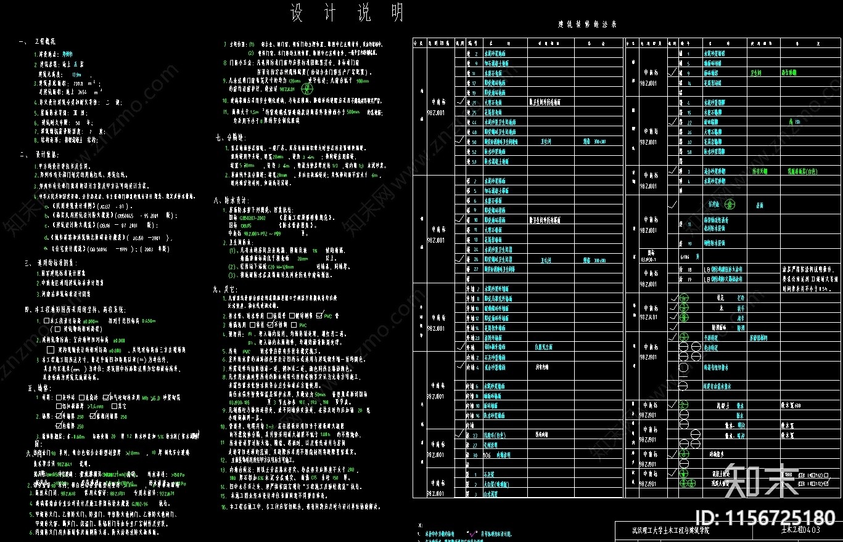Select 106 内墙涂料 in row 涂30
Screen dimensions: 843x542
(x=497, y=455)
